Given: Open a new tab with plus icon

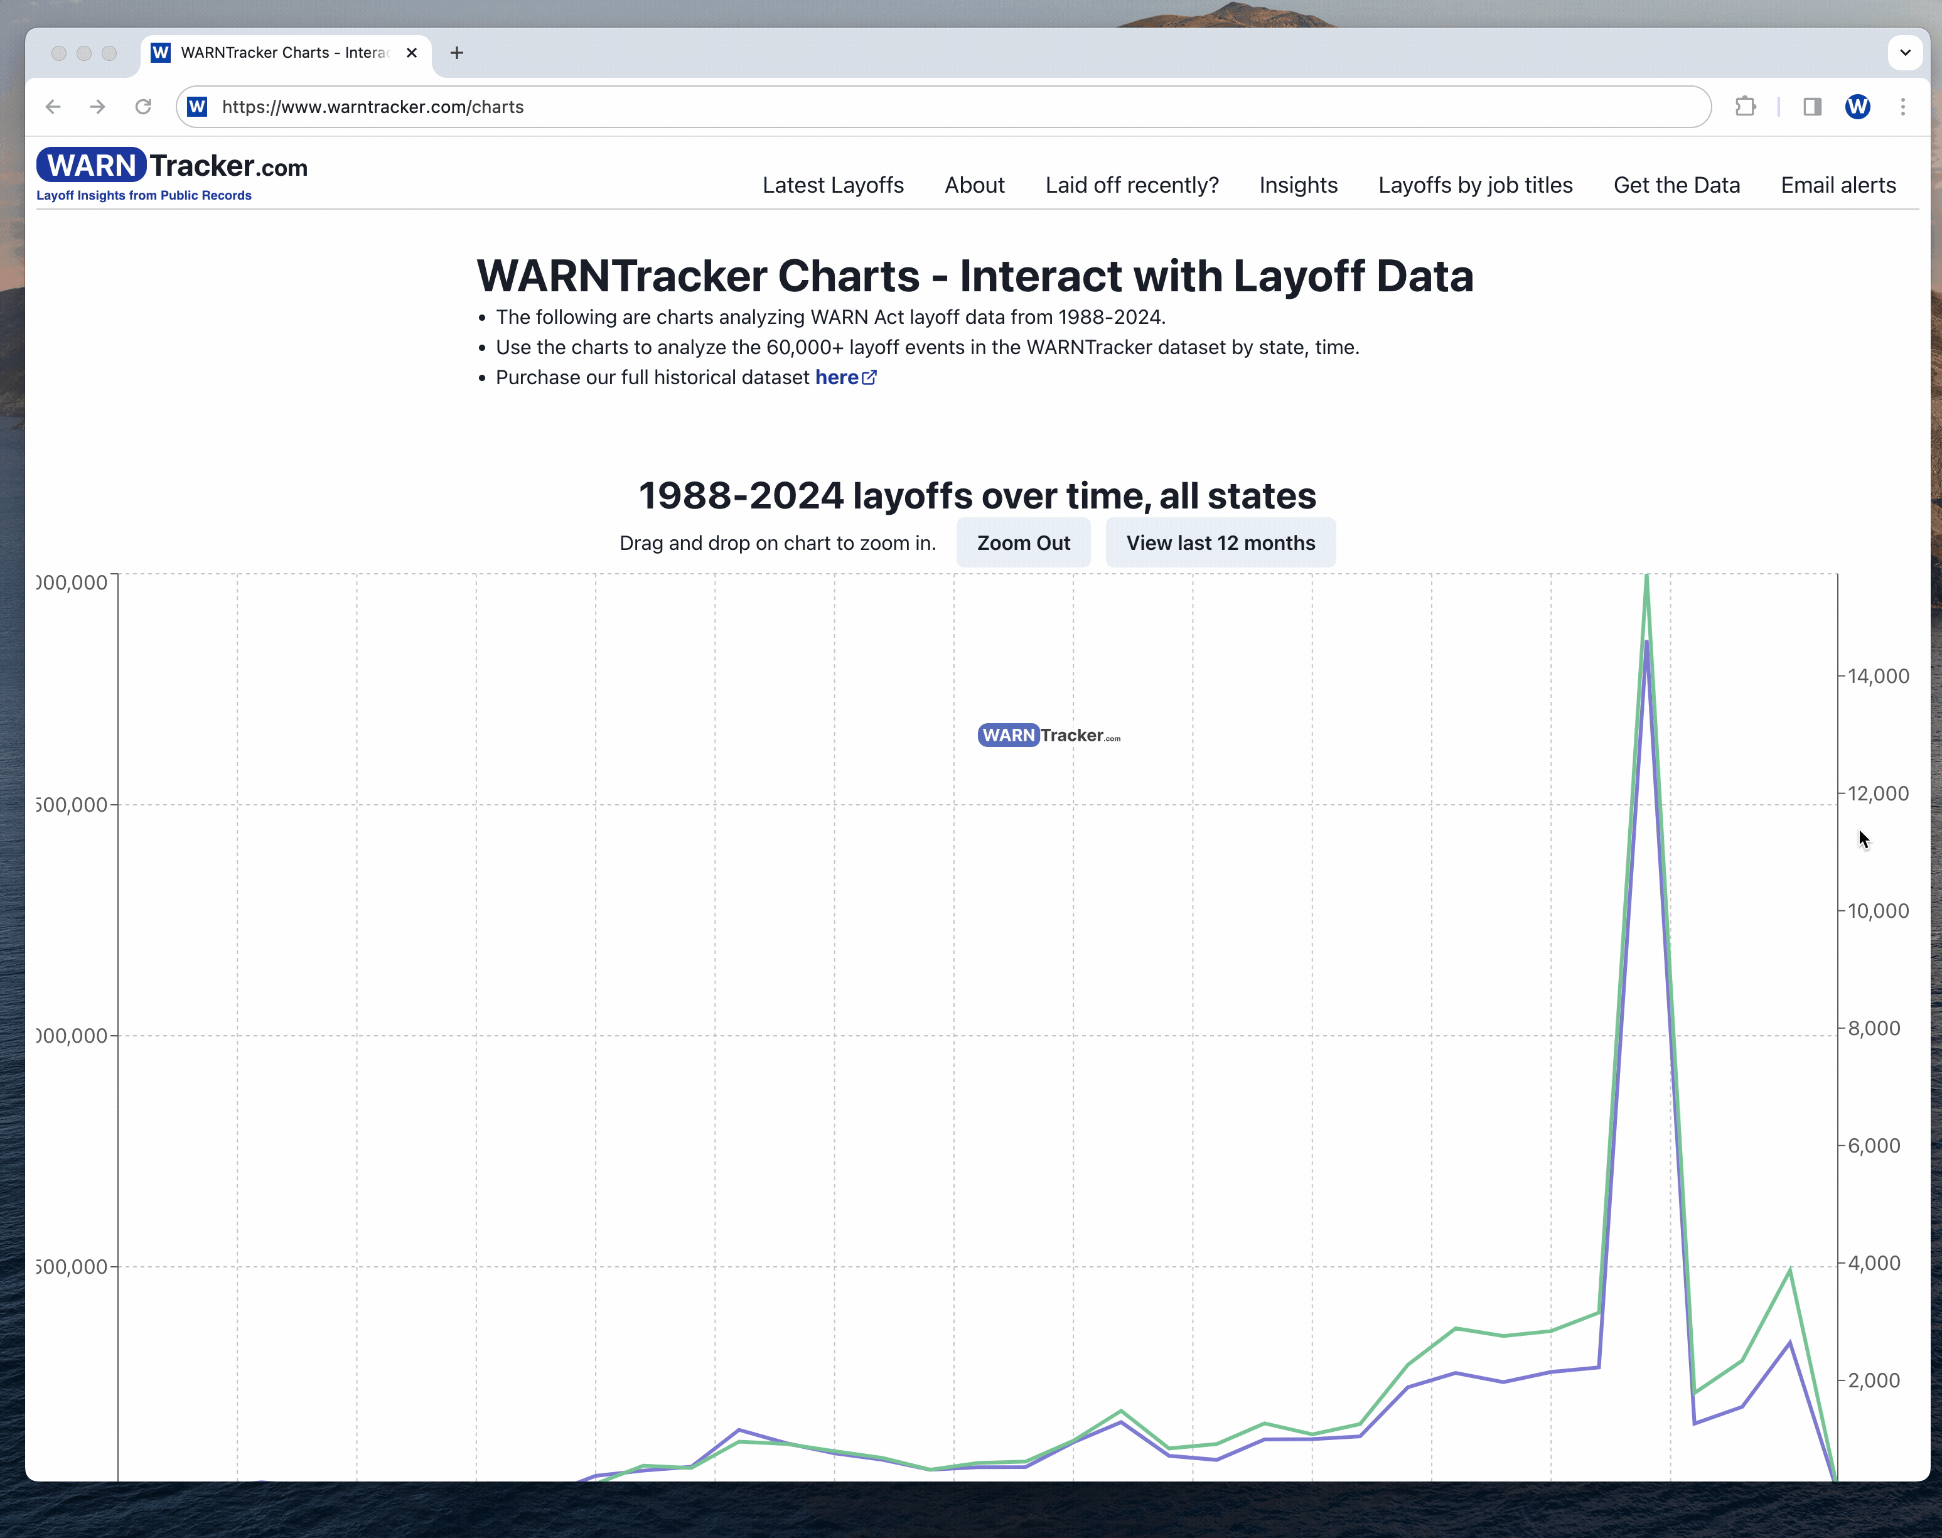Looking at the screenshot, I should pos(458,53).
